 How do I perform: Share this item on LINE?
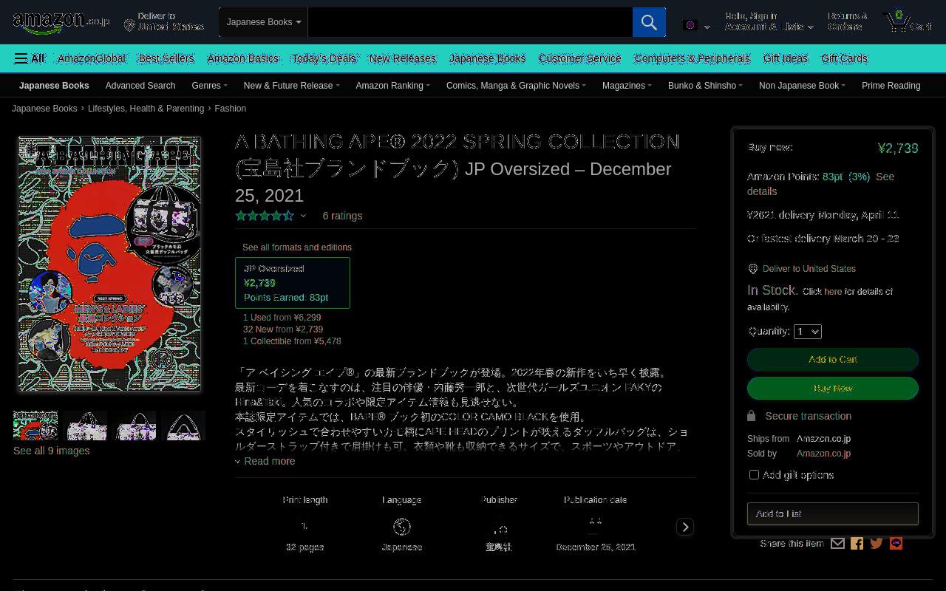click(x=896, y=544)
